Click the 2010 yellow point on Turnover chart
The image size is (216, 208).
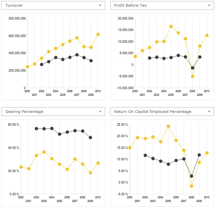tap(98, 34)
